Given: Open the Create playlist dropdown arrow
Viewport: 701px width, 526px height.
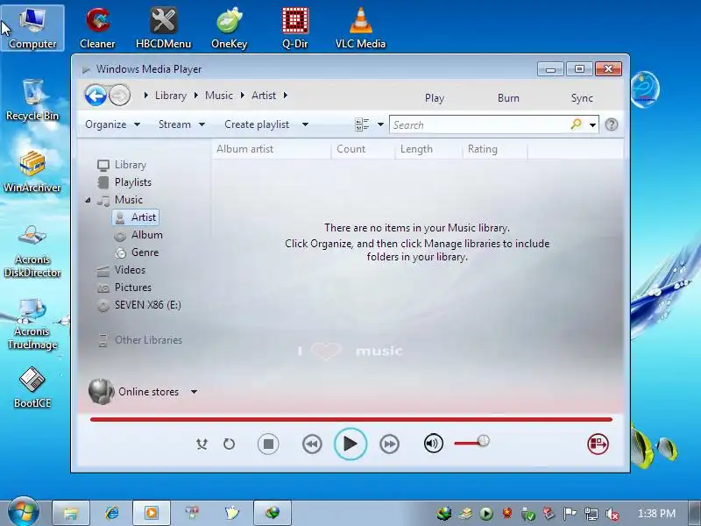Looking at the screenshot, I should (x=305, y=124).
